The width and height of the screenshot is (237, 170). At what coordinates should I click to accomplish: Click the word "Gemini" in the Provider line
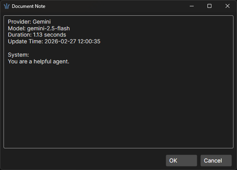42,22
